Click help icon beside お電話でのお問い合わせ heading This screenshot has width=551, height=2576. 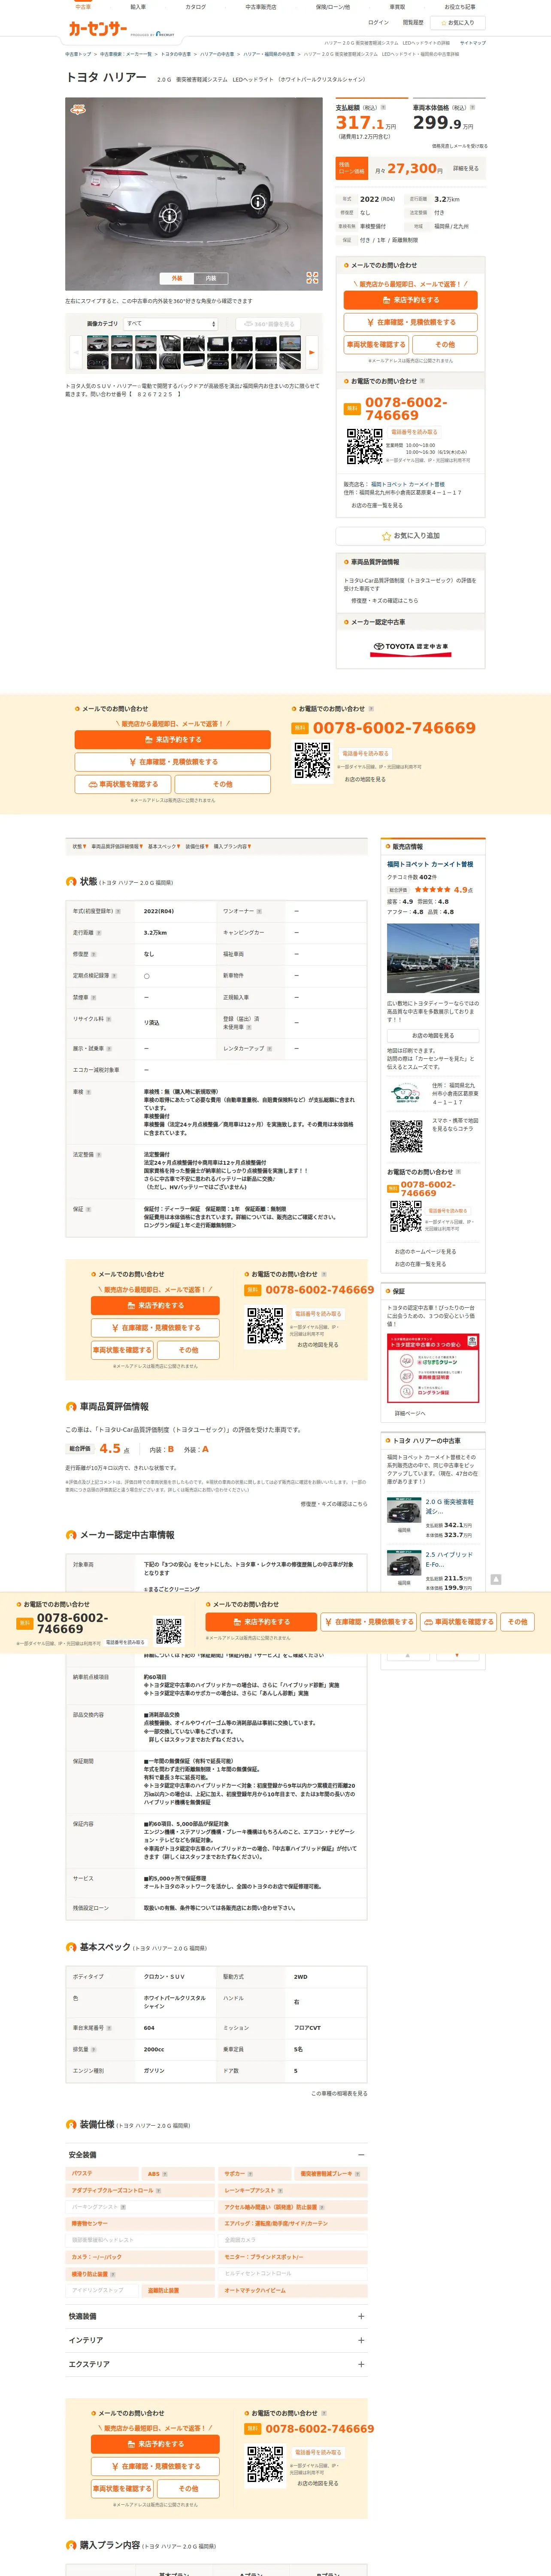tap(422, 381)
